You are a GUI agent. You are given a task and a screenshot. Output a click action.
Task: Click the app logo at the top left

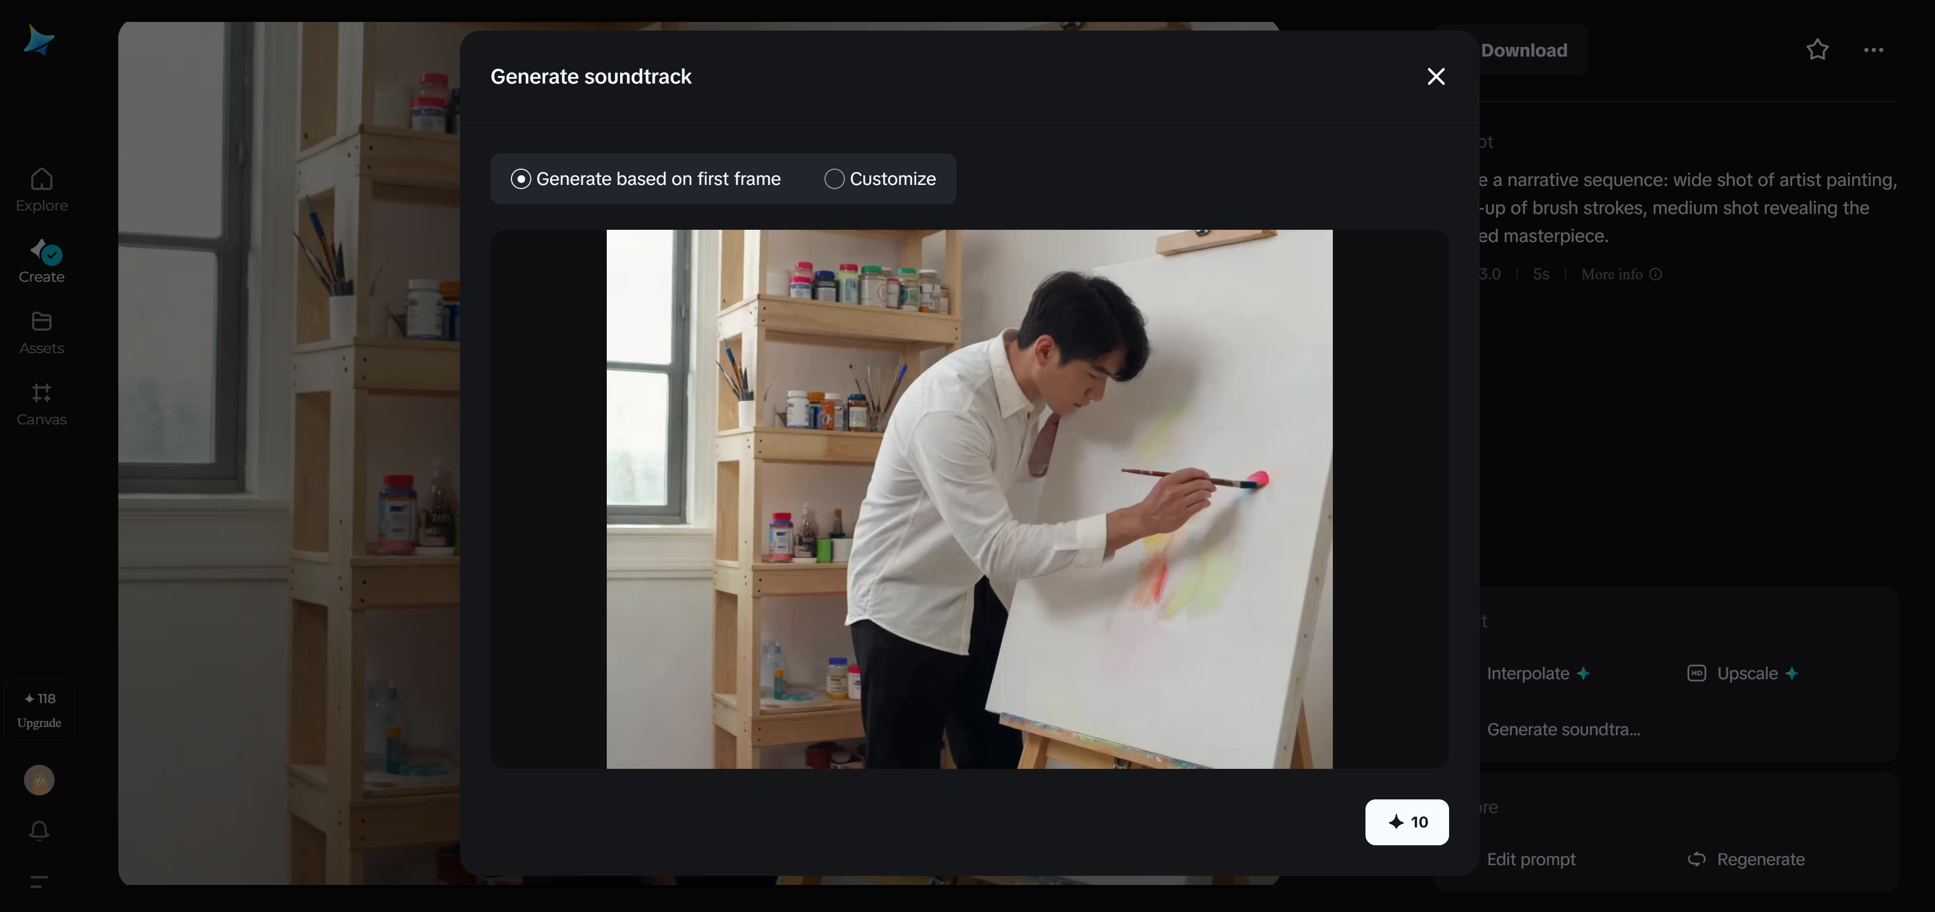pyautogui.click(x=38, y=40)
